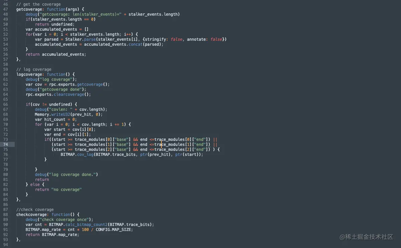Image resolution: width=401 pixels, height=248 pixels.
Task: Select gutter line number 60
Action: point(6,74)
